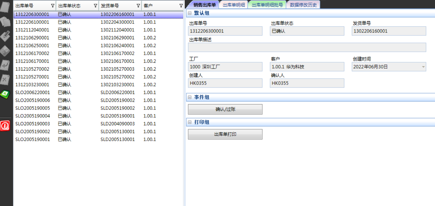Viewport: 435px width, 206px height.
Task: Open filter for 出库单状态 column
Action: coord(96,6)
